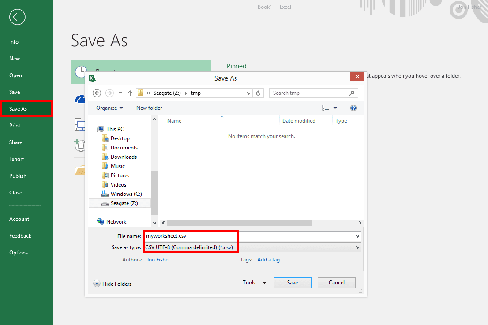Screen dimensions: 488x325
Task: Open the Export menu item in sidebar
Action: [x=17, y=159]
